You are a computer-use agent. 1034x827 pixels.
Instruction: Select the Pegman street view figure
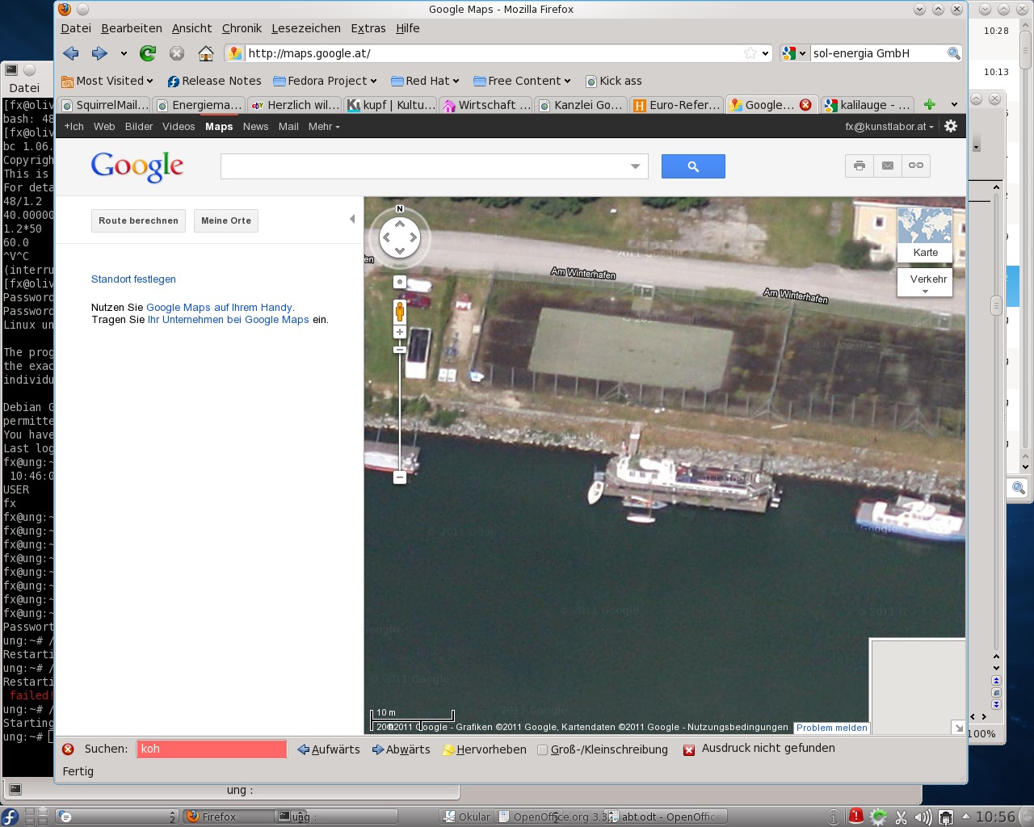tap(399, 310)
